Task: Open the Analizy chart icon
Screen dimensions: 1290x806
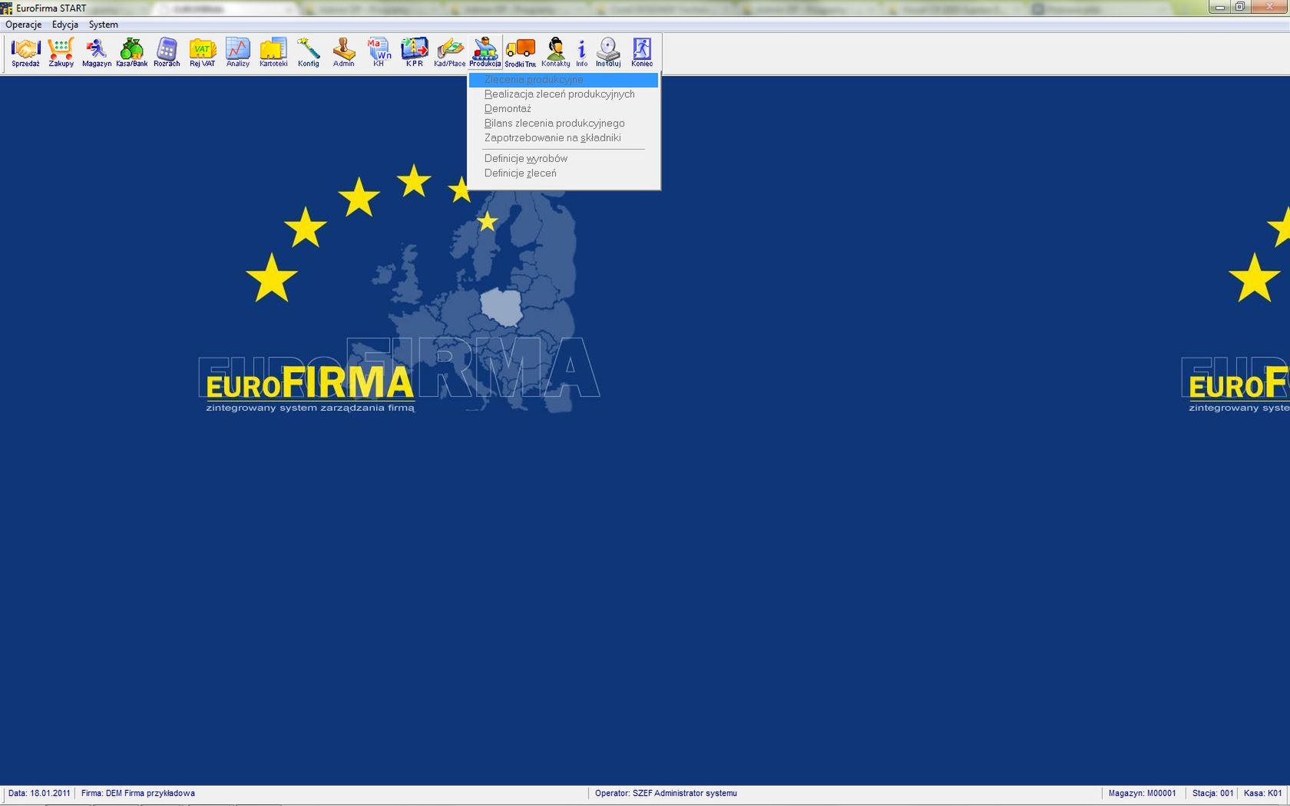Action: 238,52
